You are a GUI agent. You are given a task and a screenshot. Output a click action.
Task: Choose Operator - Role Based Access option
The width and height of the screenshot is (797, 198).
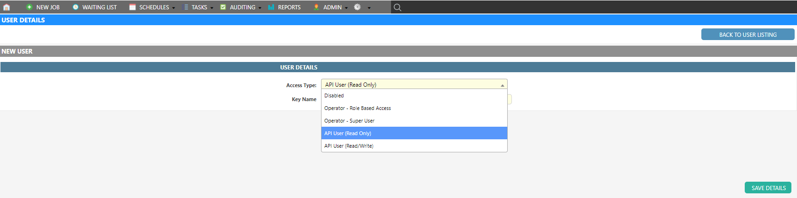[357, 108]
